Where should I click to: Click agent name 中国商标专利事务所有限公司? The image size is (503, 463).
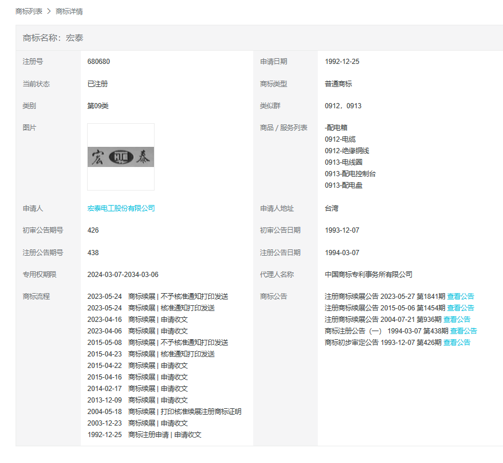tap(369, 275)
